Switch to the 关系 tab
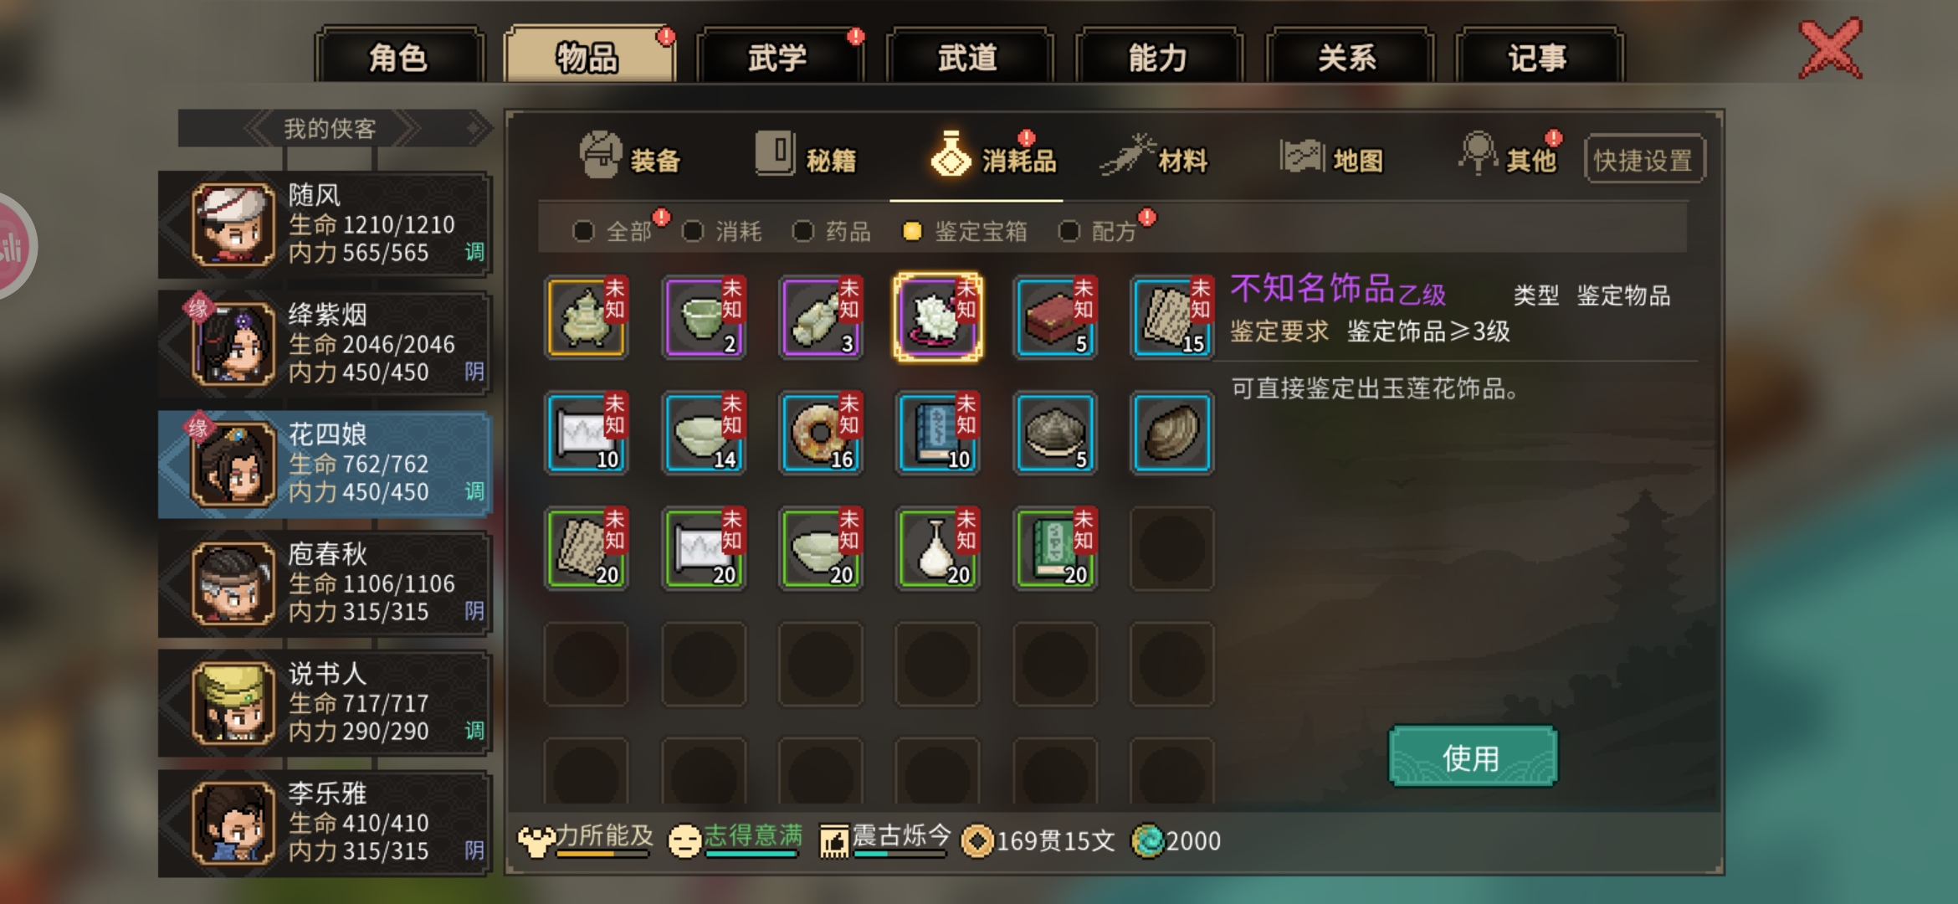The image size is (1958, 904). pos(1347,57)
